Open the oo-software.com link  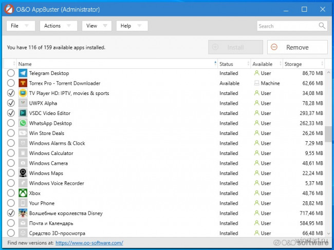click(89, 243)
